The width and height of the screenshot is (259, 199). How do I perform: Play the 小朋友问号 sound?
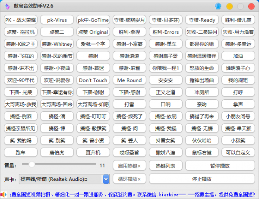point(238,116)
